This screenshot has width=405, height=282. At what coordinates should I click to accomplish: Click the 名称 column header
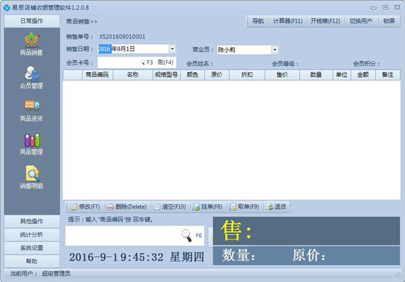pyautogui.click(x=133, y=75)
